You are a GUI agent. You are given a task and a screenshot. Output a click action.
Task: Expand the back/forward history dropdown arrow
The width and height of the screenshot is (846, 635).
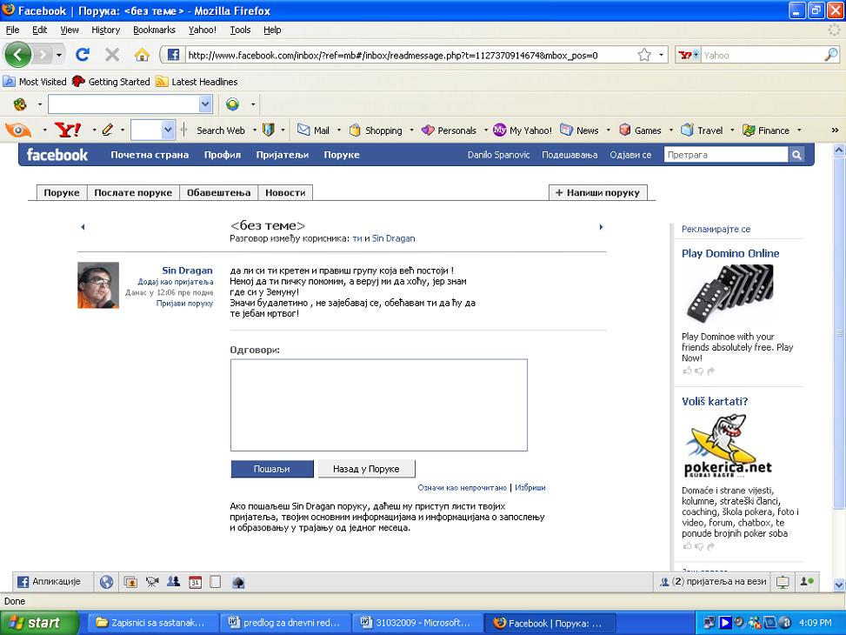click(x=60, y=55)
